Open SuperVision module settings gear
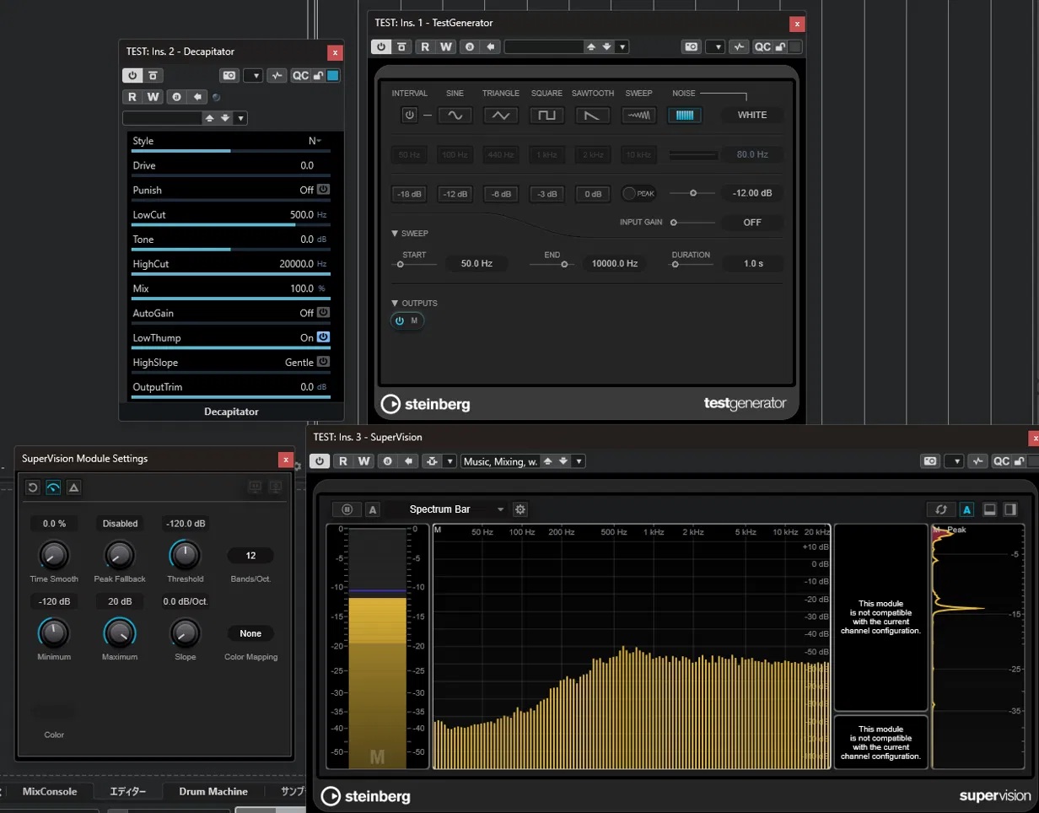The width and height of the screenshot is (1039, 813). (x=520, y=509)
